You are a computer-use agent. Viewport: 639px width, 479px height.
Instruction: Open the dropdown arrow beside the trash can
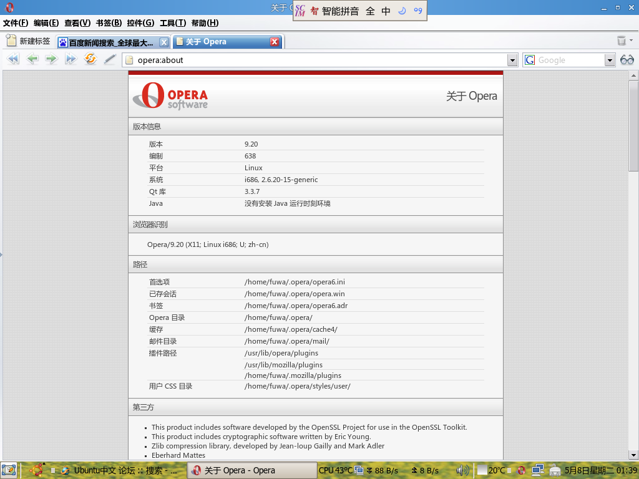point(632,40)
